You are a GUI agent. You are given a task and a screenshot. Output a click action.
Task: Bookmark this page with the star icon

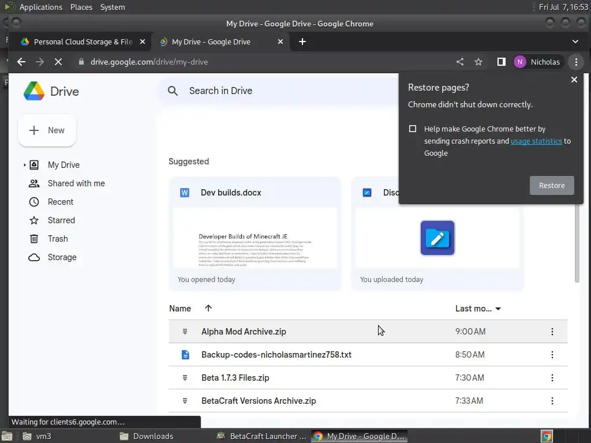click(478, 62)
